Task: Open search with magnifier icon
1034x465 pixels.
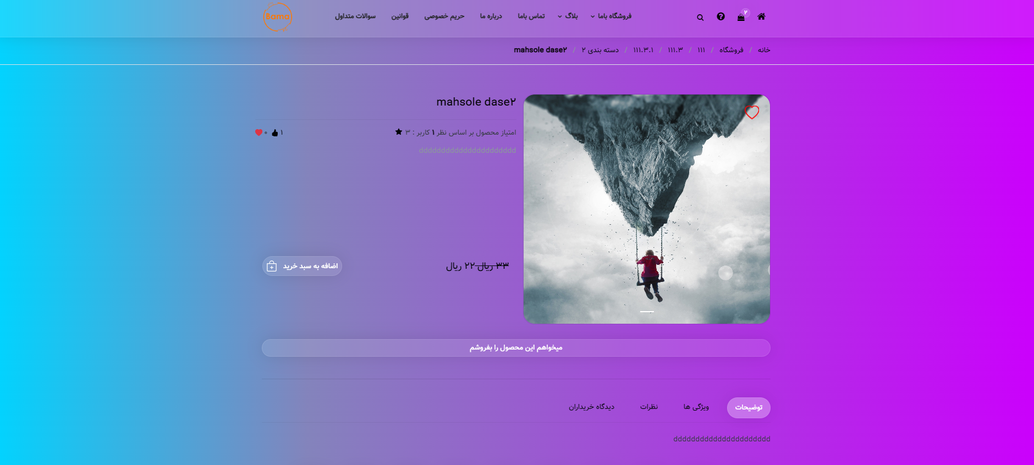Action: point(700,18)
